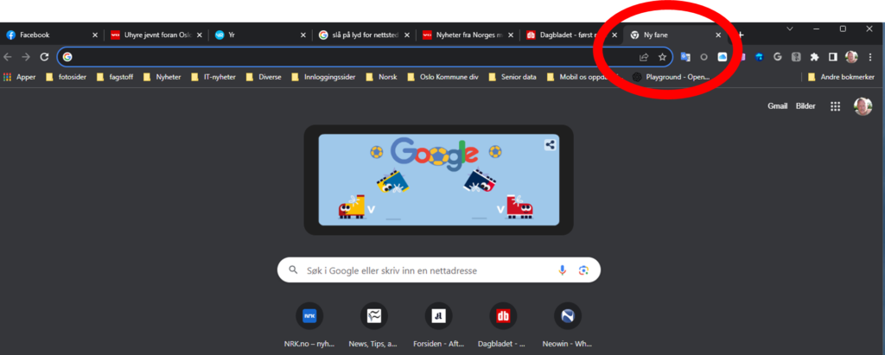Open the Apper shortcut in bookmarks bar
Image resolution: width=885 pixels, height=355 pixels.
point(19,77)
